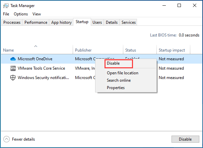The height and width of the screenshot is (148, 203).
Task: Choose Search online in context menu
Action: click(126, 80)
